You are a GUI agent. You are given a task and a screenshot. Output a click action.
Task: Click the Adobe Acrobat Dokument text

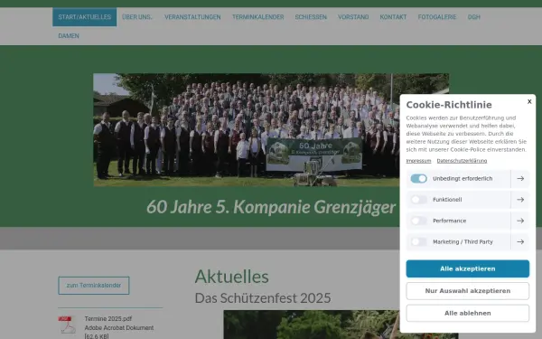[x=119, y=327]
